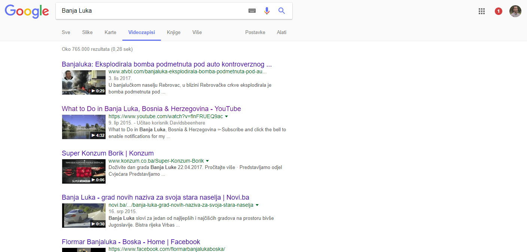Open the Više menu
Viewport: 527px width, 252px height.
click(197, 33)
